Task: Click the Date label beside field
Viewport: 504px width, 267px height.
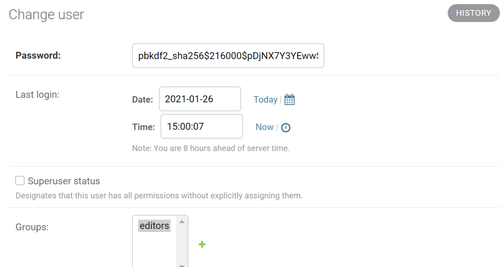Action: 142,99
